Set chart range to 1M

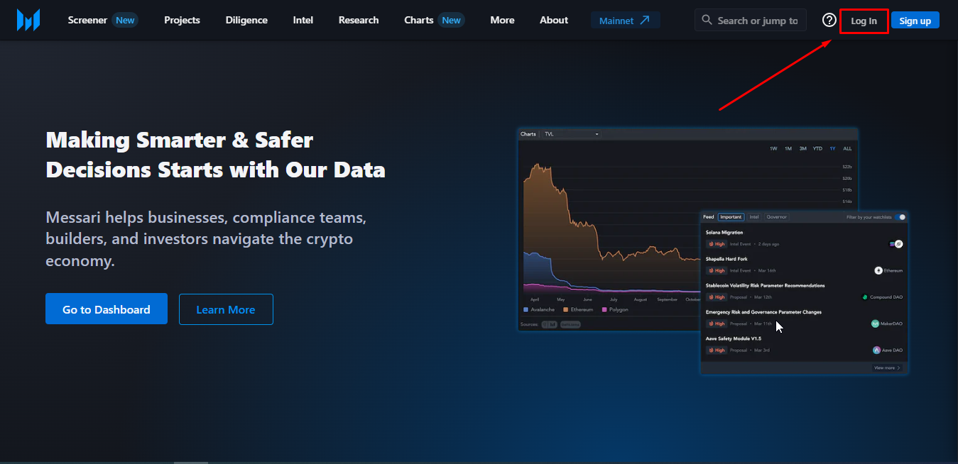tap(788, 149)
